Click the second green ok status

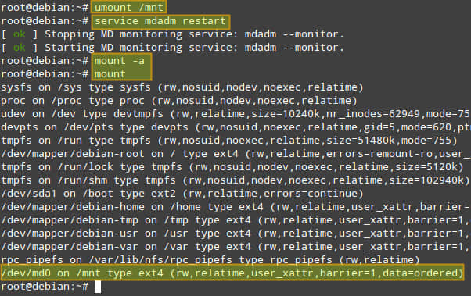coord(20,48)
